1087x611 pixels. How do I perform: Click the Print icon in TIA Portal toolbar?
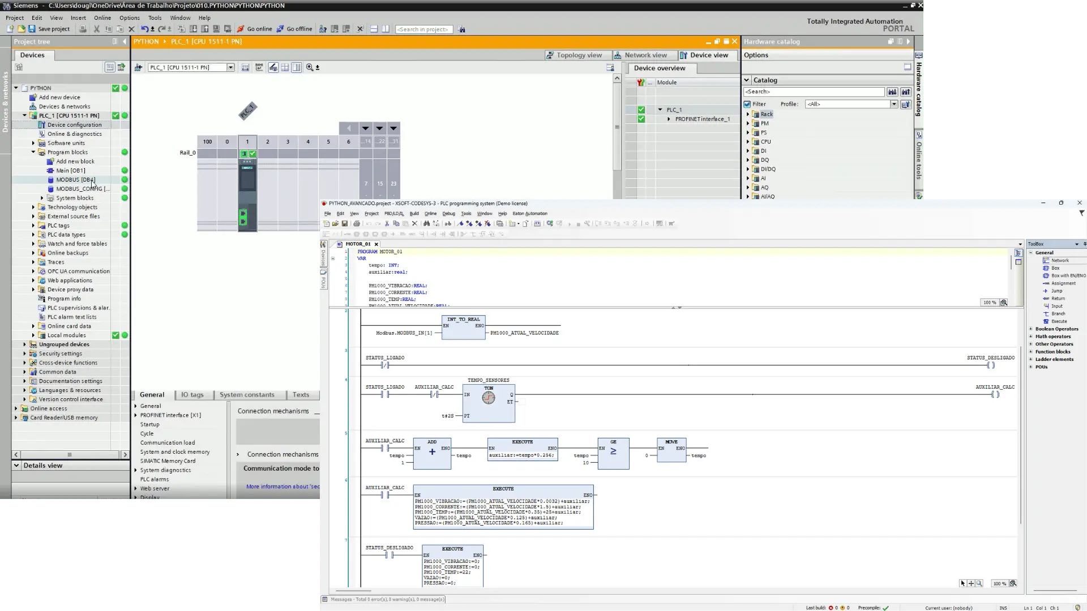pyautogui.click(x=83, y=29)
